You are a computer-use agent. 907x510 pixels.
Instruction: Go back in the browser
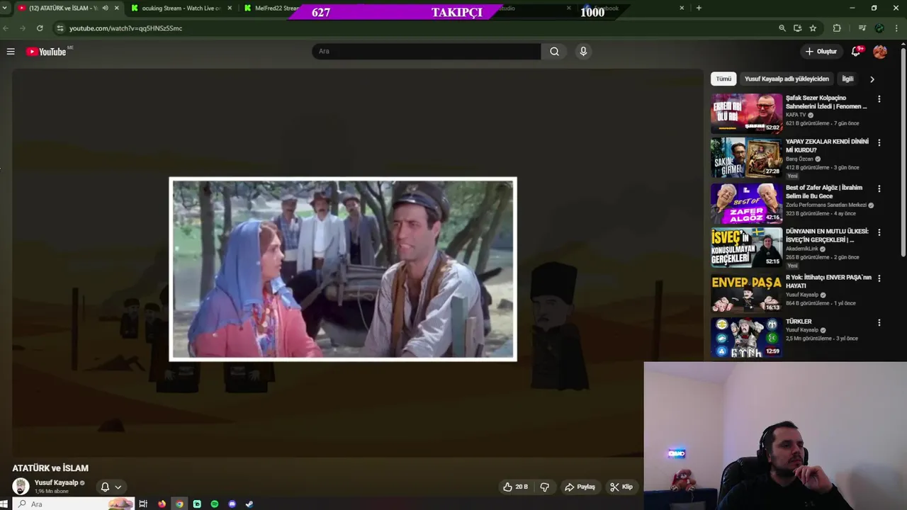pyautogui.click(x=6, y=28)
